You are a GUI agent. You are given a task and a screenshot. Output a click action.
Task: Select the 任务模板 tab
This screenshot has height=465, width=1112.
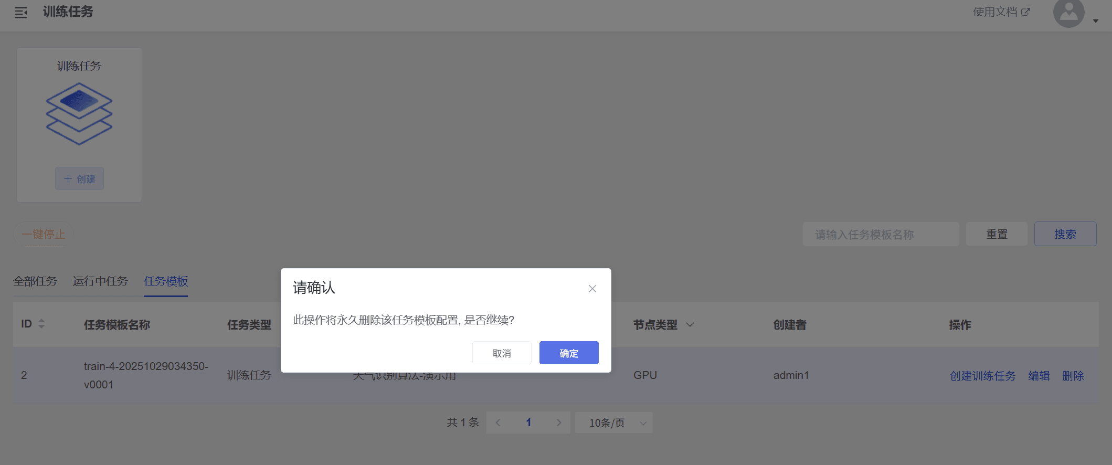point(166,281)
